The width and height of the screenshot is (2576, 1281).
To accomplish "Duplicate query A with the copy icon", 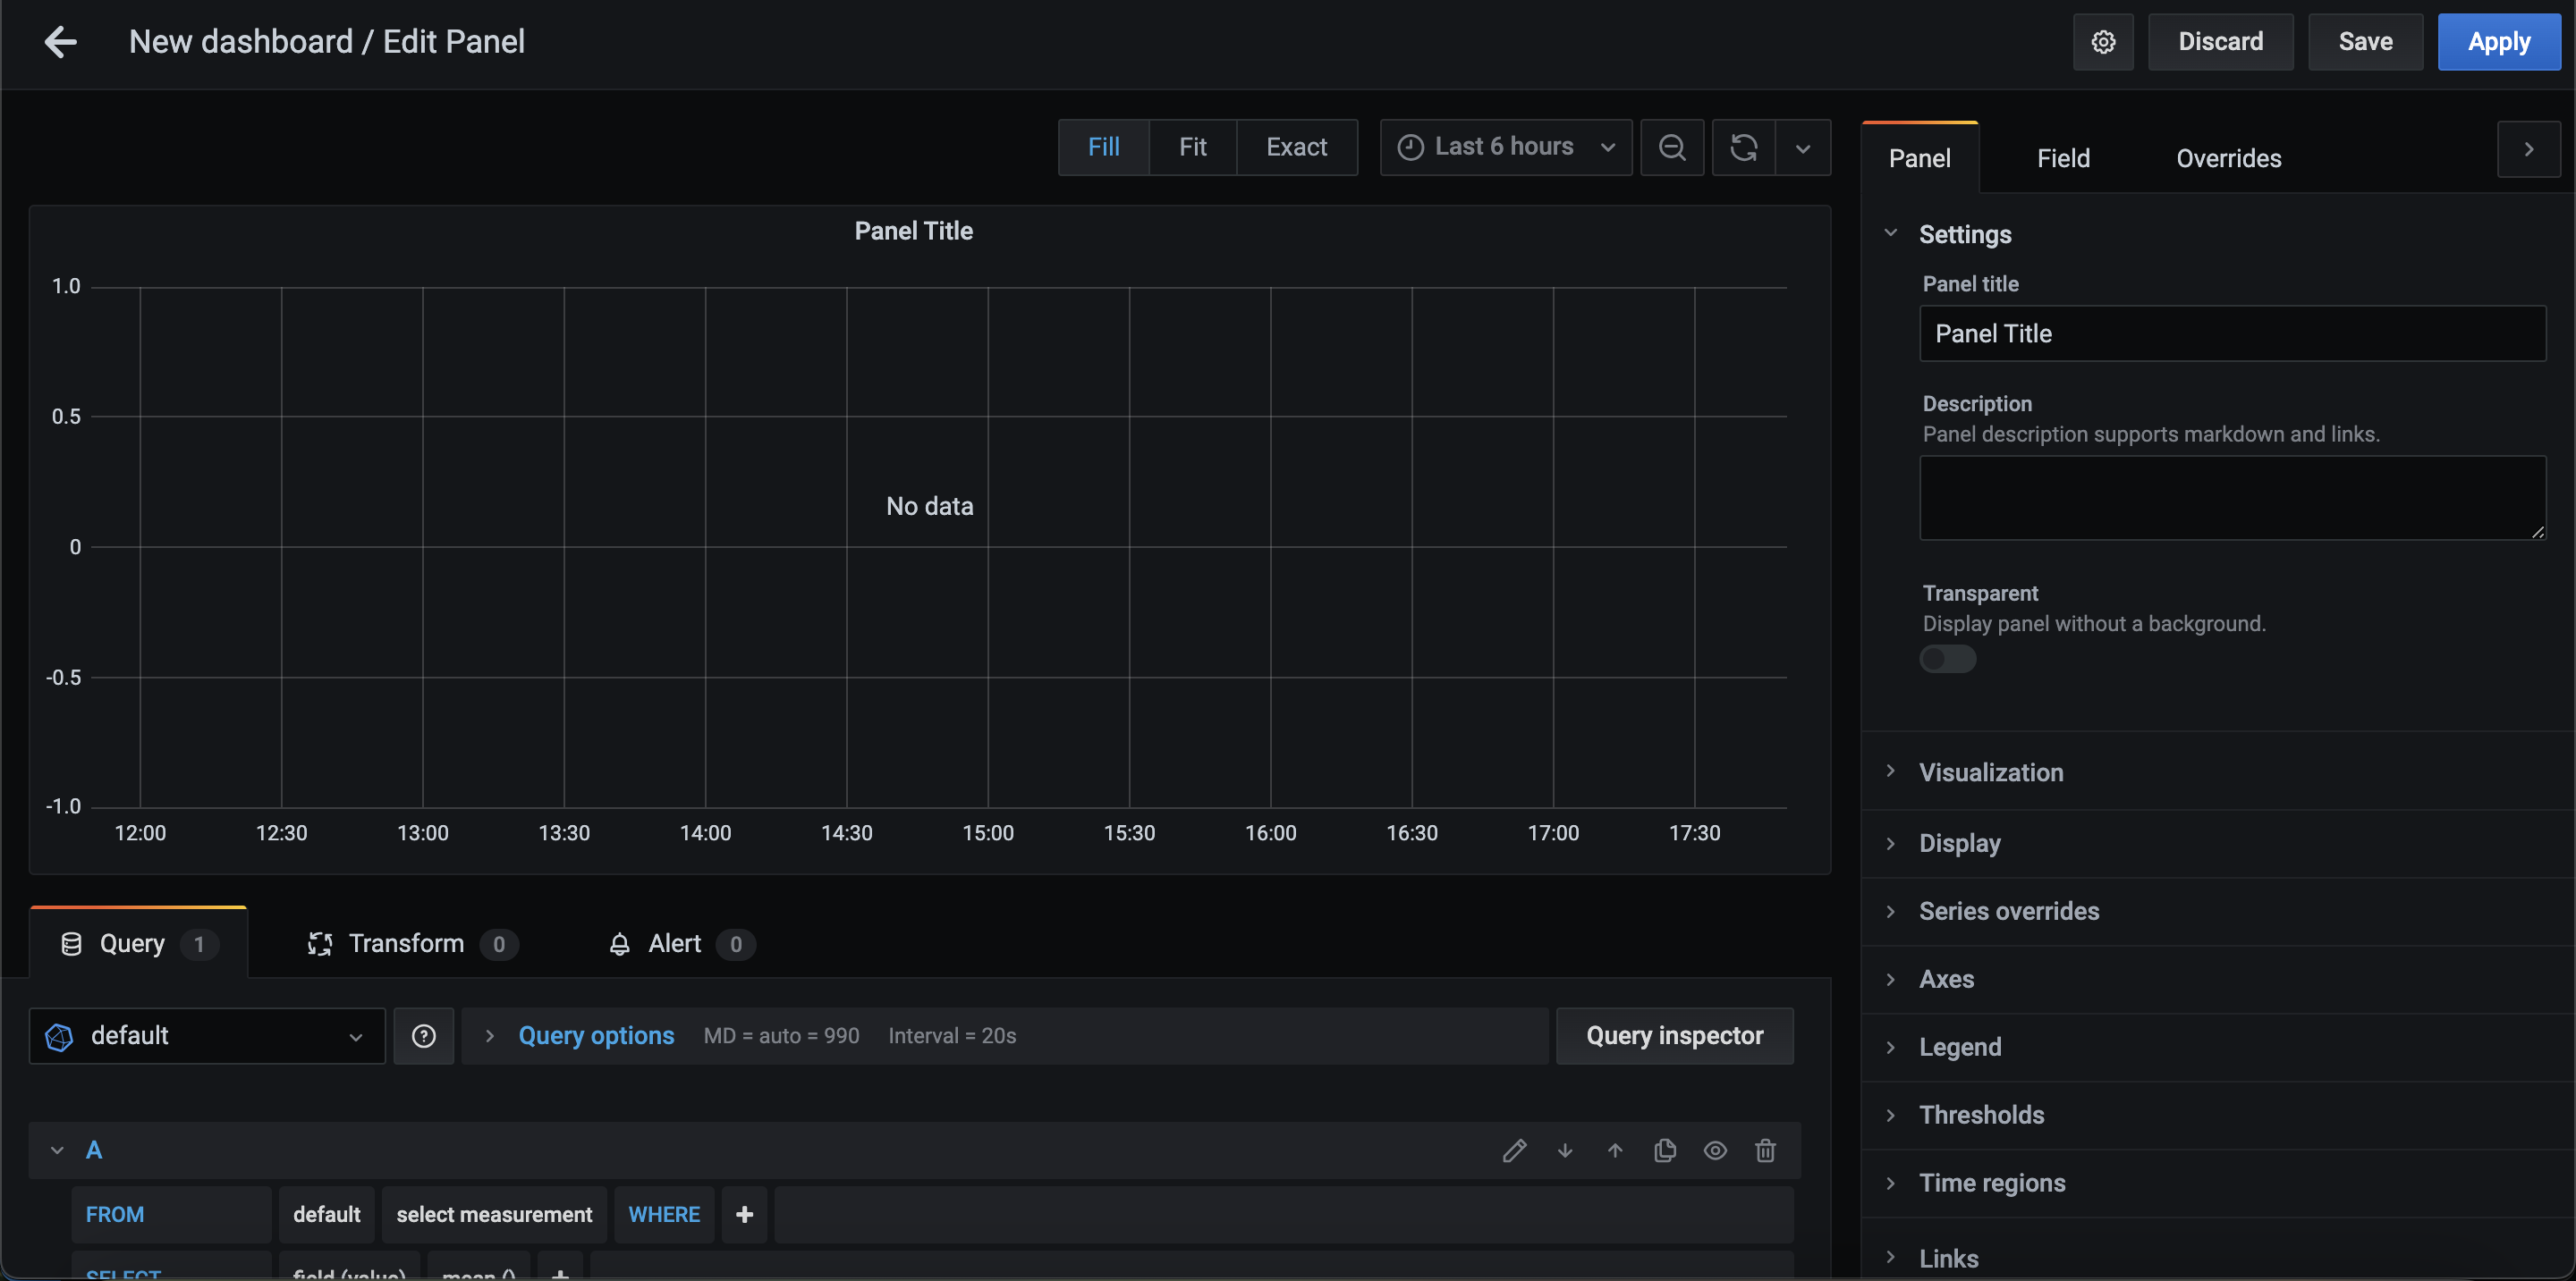I will click(x=1665, y=1150).
